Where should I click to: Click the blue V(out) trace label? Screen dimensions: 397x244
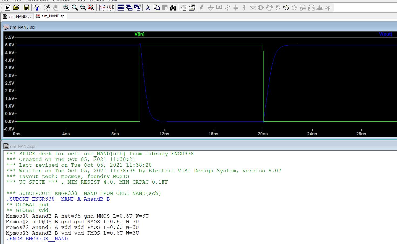pos(385,34)
